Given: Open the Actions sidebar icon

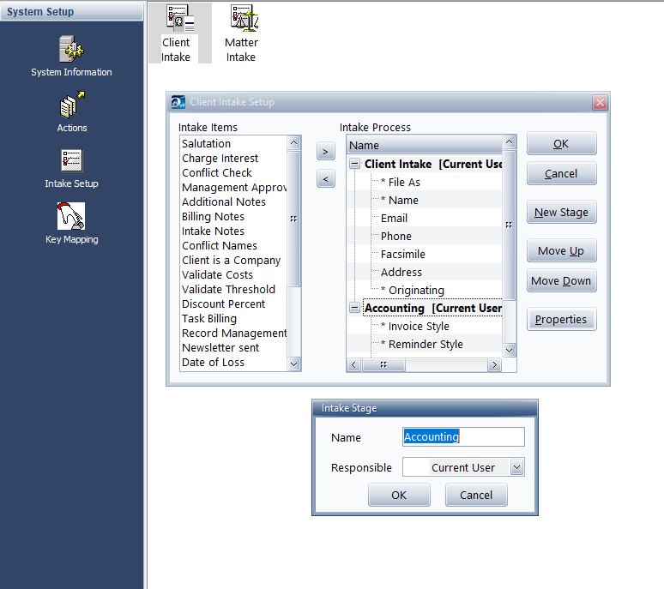Looking at the screenshot, I should (71, 112).
